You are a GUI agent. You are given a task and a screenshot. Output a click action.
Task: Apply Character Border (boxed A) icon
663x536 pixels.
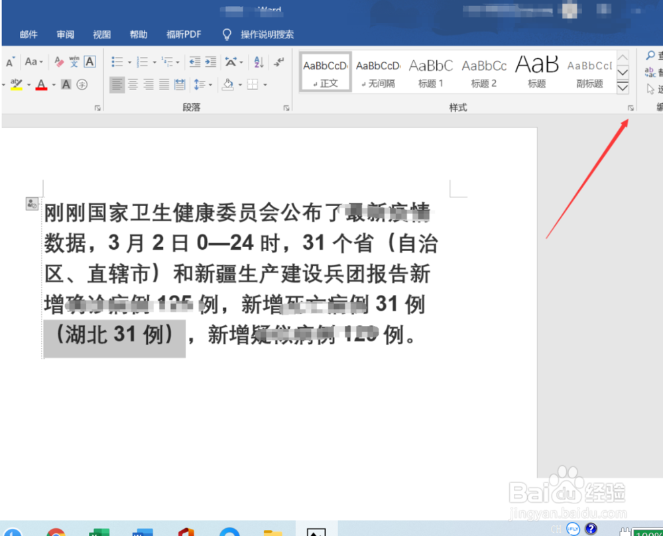pos(90,62)
